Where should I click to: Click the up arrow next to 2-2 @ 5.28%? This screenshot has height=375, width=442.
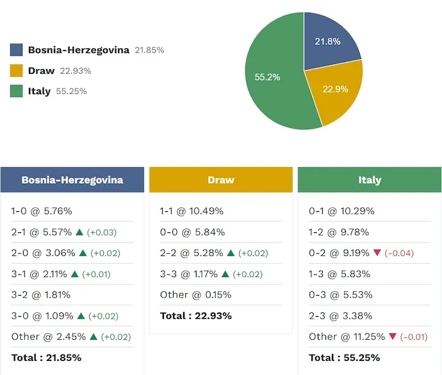pos(231,253)
